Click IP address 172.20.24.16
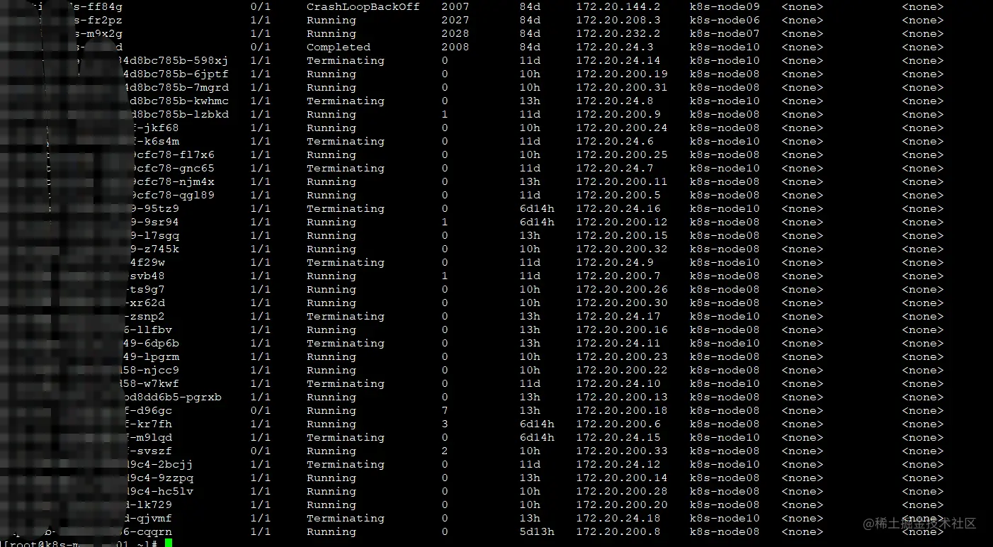The width and height of the screenshot is (993, 547). click(618, 209)
